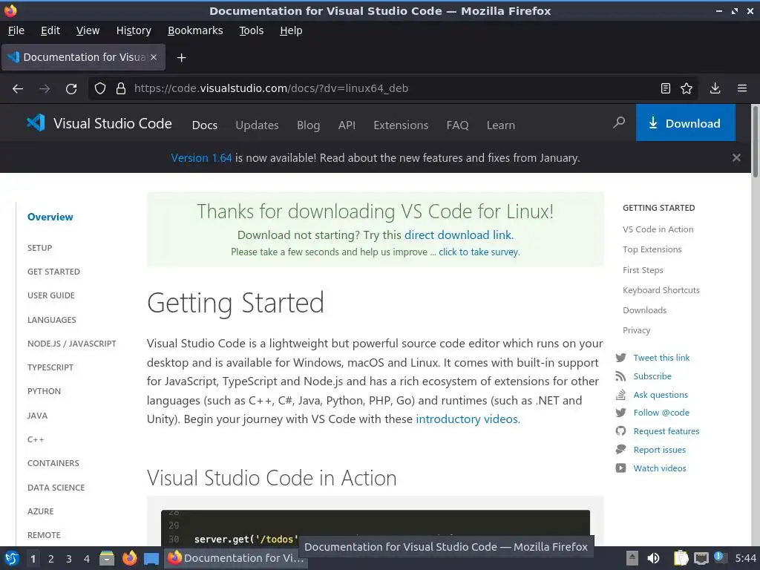The height and width of the screenshot is (570, 760).
Task: Open the clipboard manager tray icon
Action: [x=681, y=558]
